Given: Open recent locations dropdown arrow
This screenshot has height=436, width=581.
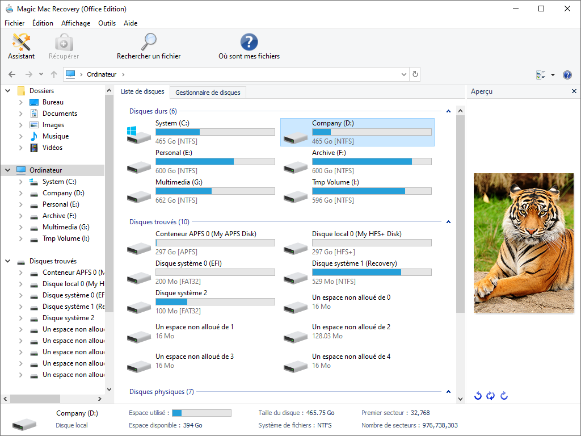Looking at the screenshot, I should [41, 74].
